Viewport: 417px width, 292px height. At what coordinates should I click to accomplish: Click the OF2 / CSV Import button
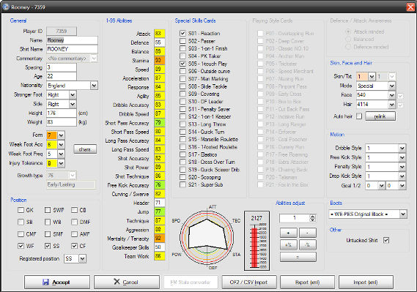[x=249, y=282]
